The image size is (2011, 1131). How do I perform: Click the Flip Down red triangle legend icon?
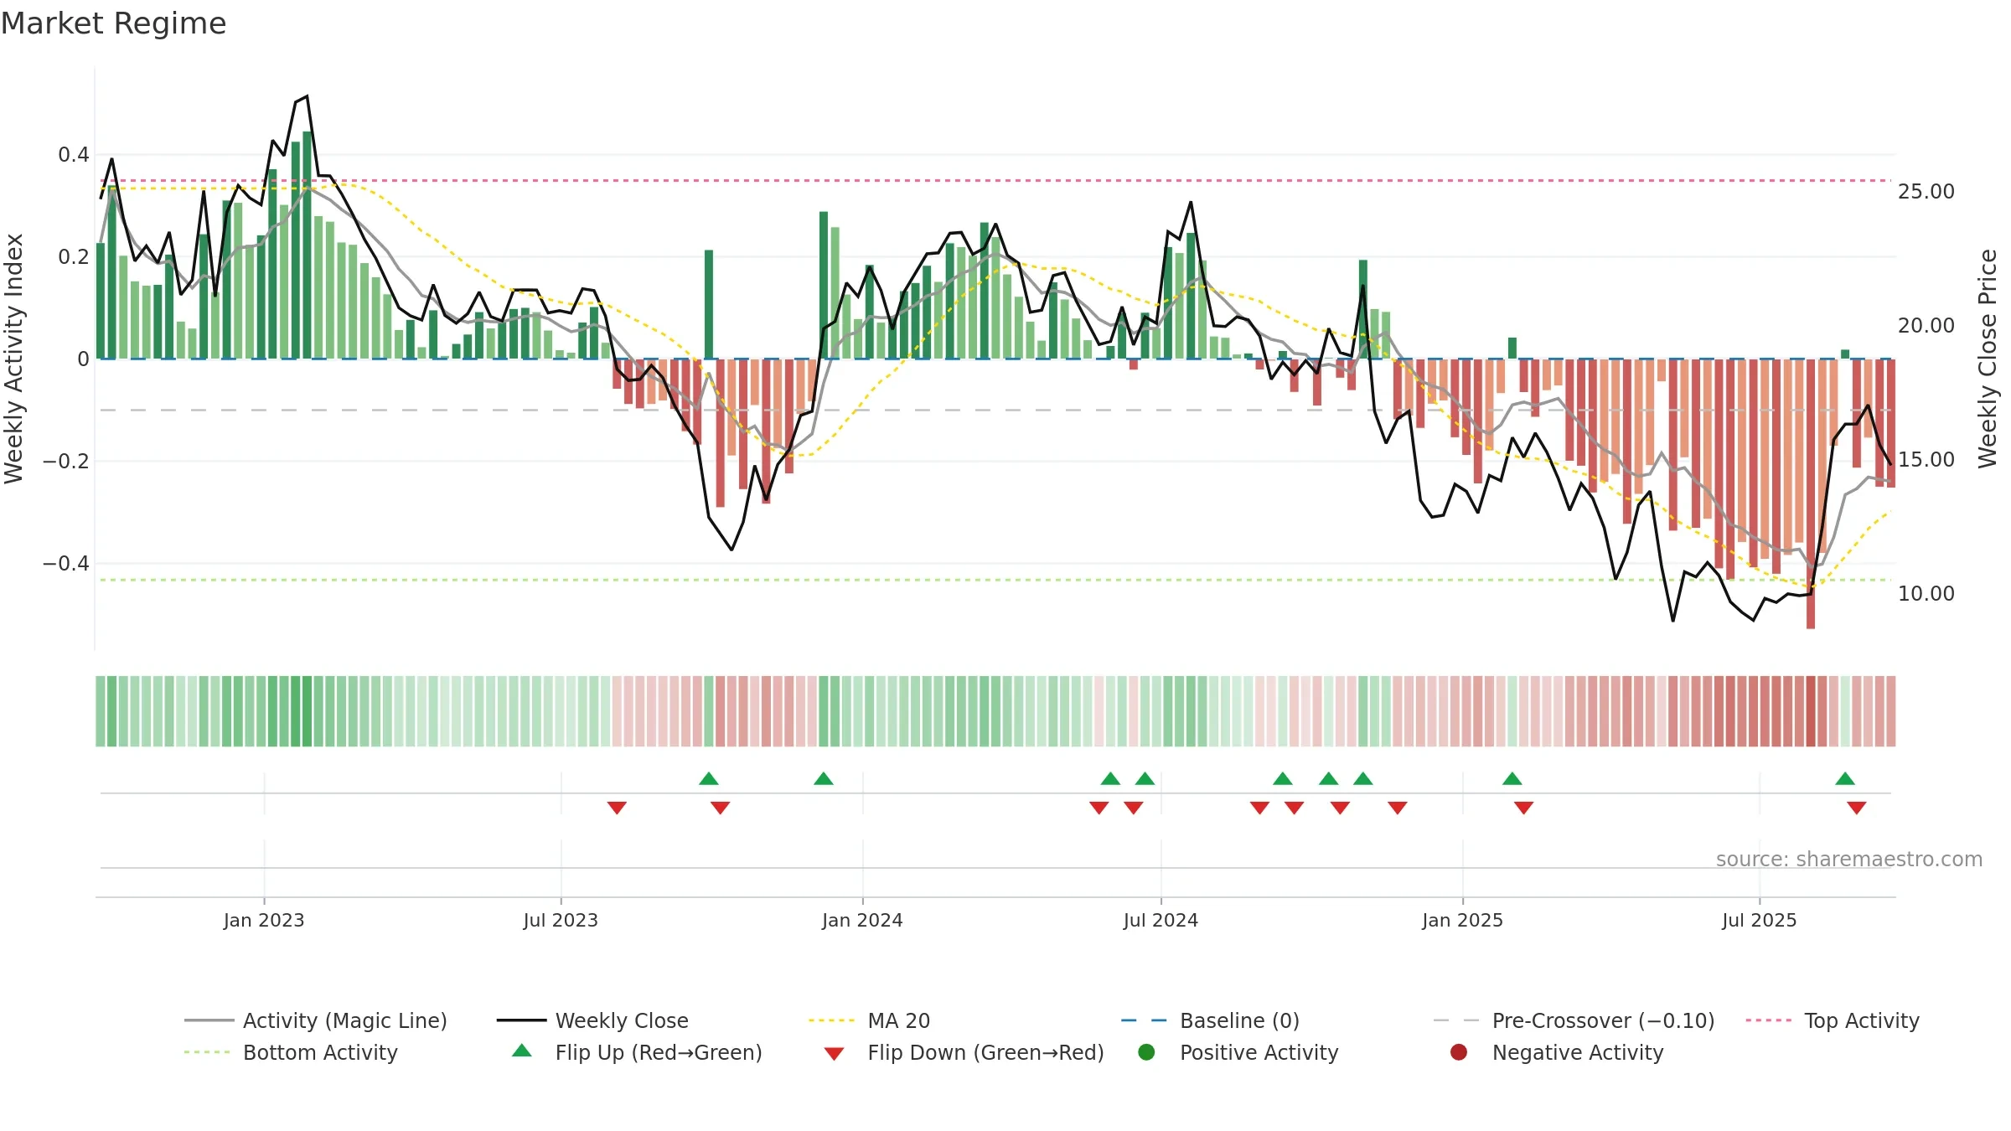point(834,1054)
